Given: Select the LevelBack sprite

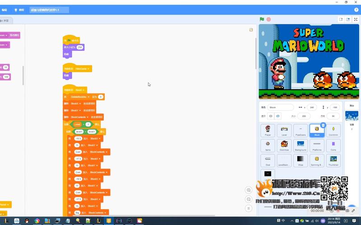Looking at the screenshot, I should 284,160.
